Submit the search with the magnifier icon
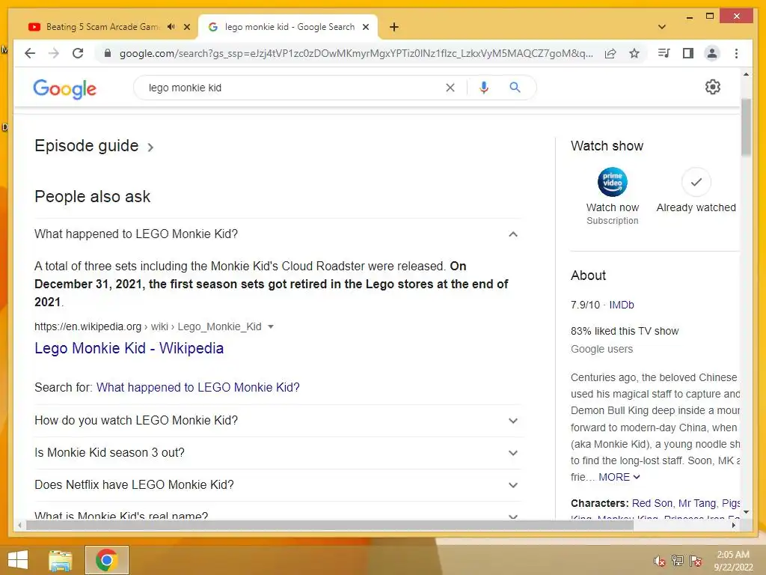This screenshot has width=766, height=575. [515, 88]
